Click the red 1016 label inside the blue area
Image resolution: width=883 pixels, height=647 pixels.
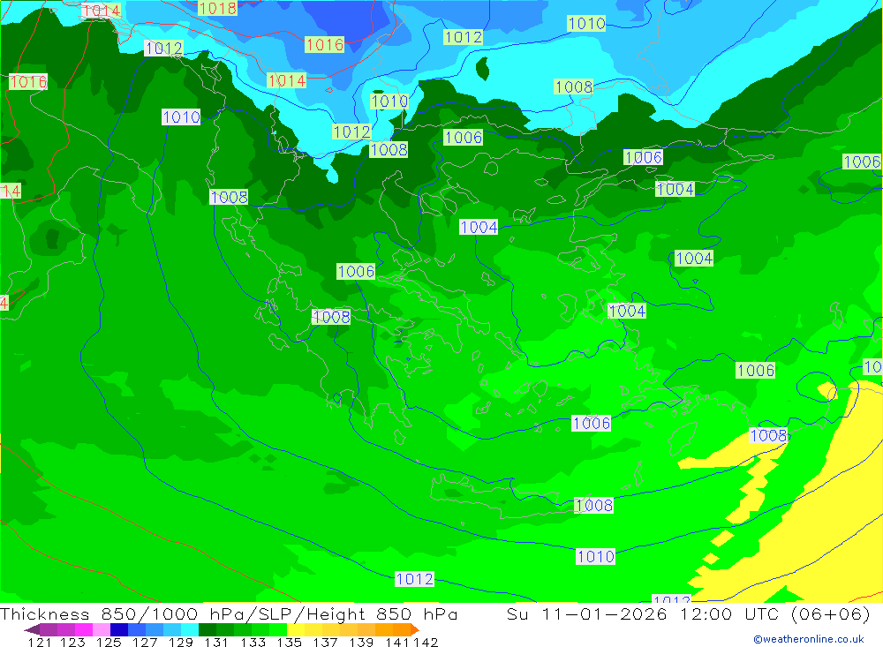click(324, 44)
